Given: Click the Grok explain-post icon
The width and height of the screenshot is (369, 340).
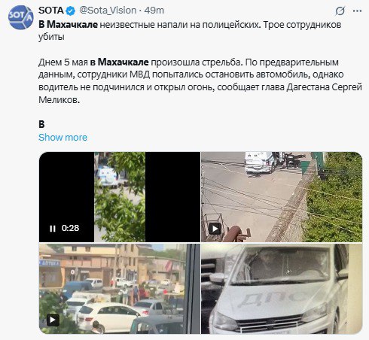Looking at the screenshot, I should 340,11.
